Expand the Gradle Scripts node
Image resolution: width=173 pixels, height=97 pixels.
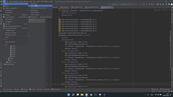[3, 64]
